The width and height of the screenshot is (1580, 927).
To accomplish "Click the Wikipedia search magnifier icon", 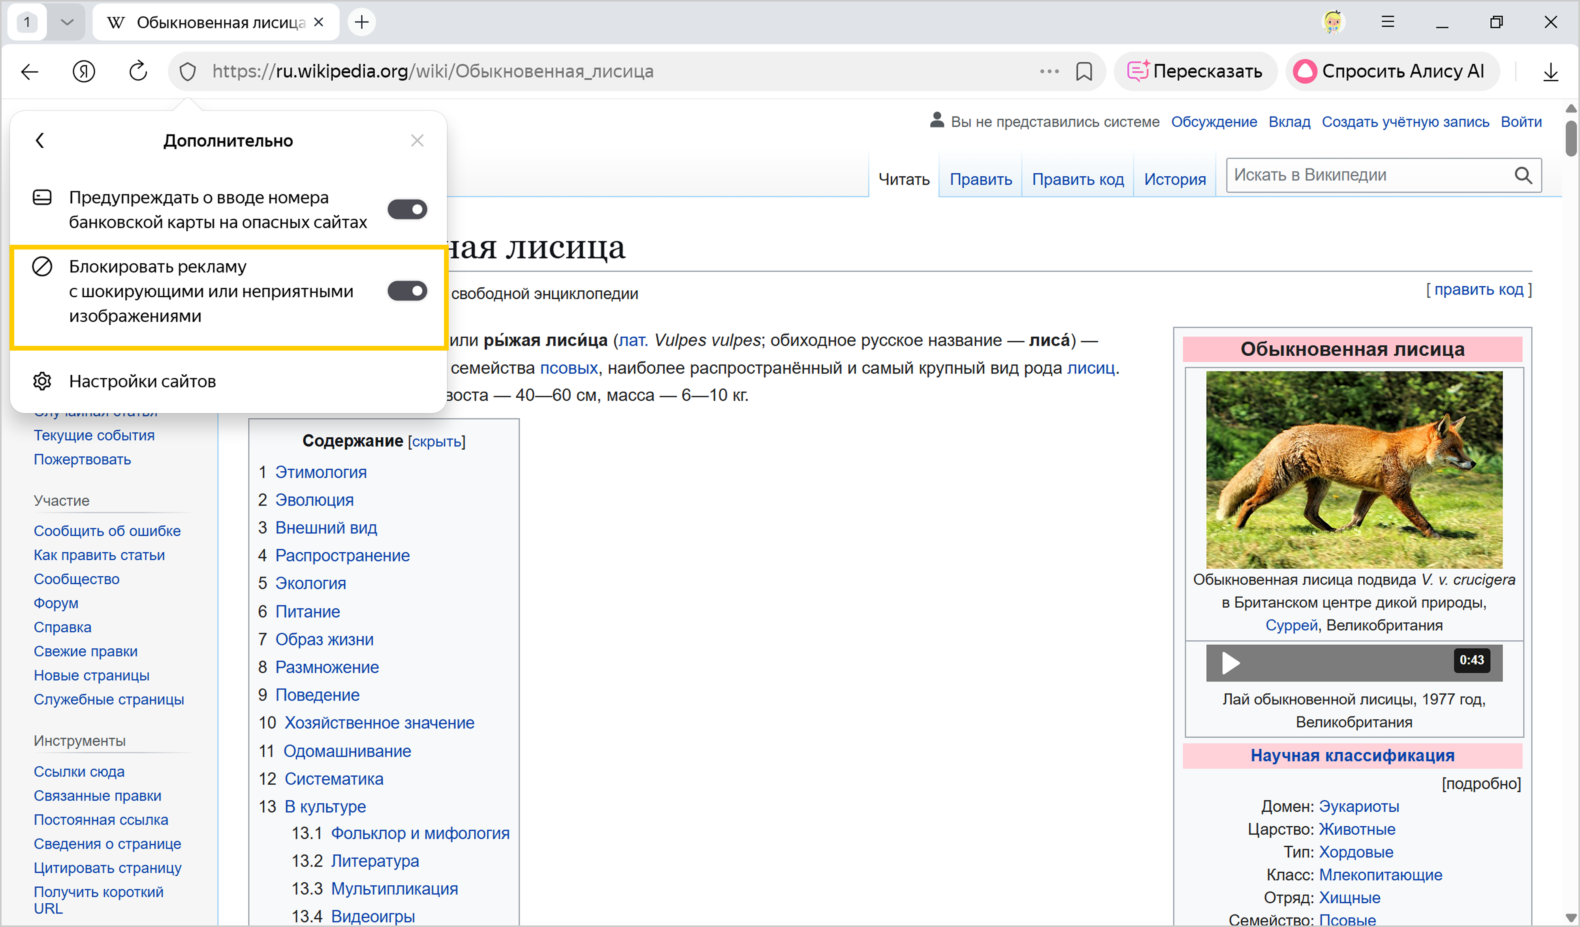I will [1523, 175].
